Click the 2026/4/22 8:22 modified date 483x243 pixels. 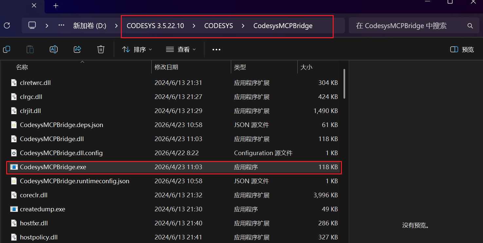point(176,153)
